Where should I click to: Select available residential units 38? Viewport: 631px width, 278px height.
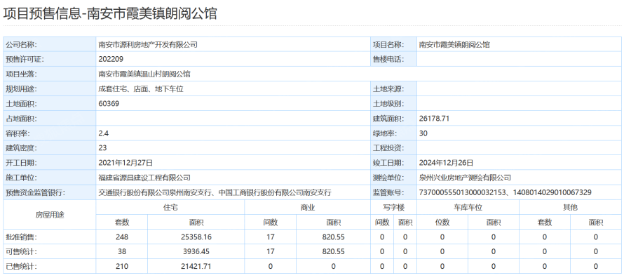click(x=121, y=252)
